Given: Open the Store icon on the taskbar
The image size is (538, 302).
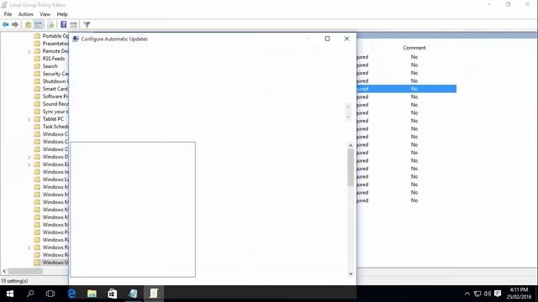Looking at the screenshot, I should (x=112, y=294).
